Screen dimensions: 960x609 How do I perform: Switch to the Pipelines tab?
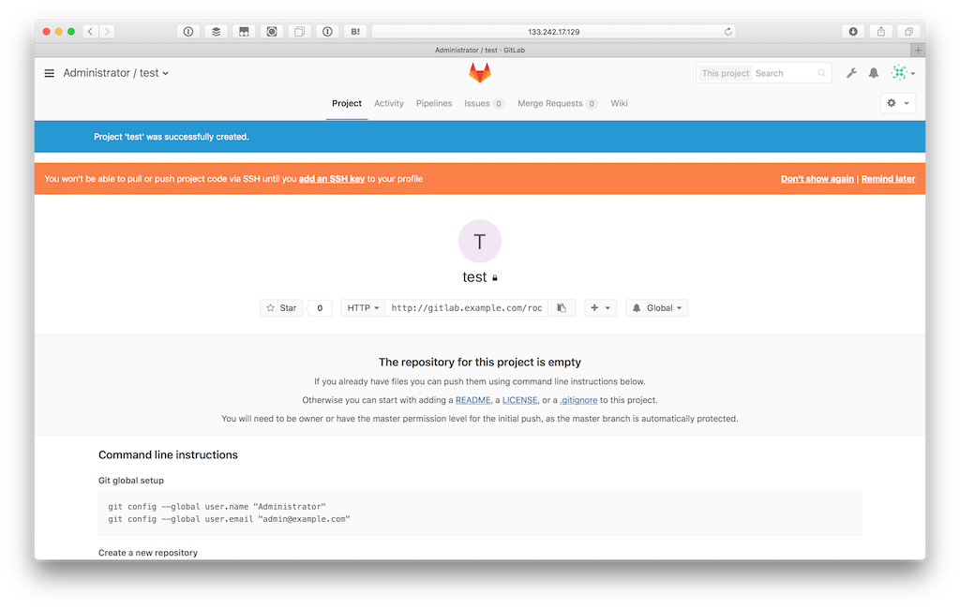tap(434, 103)
